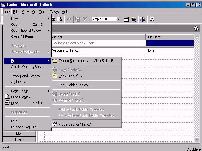Choose Copy Folder Design menu entry
Viewport: 202px width, 151px height.
coord(75,85)
